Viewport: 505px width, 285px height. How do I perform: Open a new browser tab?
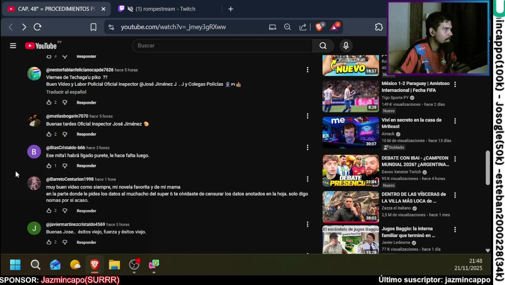(x=231, y=9)
